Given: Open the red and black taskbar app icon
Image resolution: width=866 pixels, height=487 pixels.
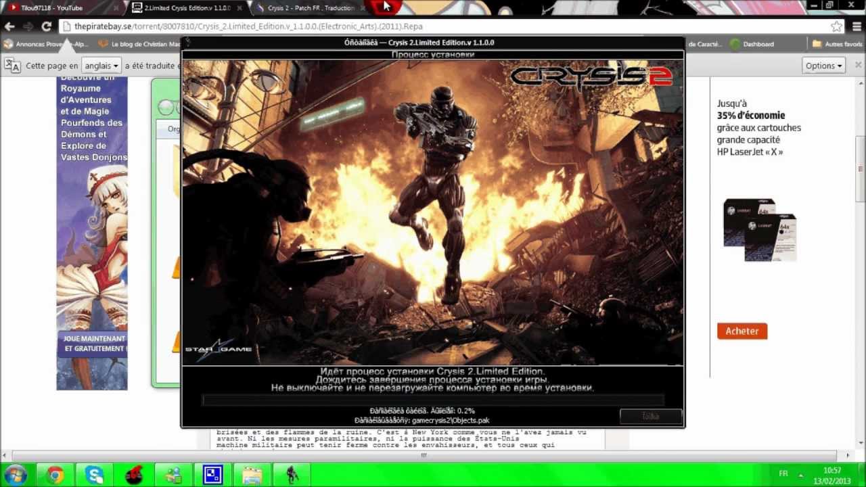Looking at the screenshot, I should (x=133, y=475).
